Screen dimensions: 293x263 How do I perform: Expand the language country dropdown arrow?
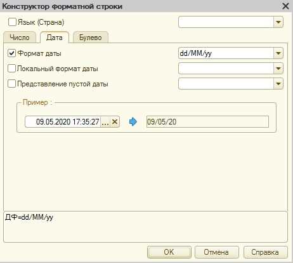pos(278,22)
